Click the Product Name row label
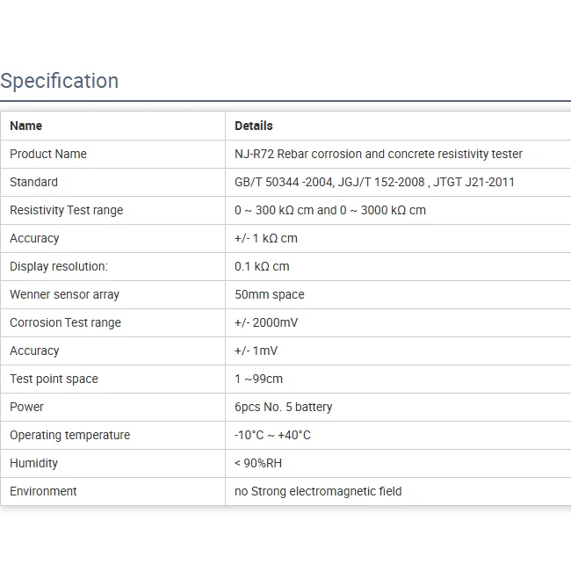This screenshot has width=571, height=571. pyautogui.click(x=48, y=154)
